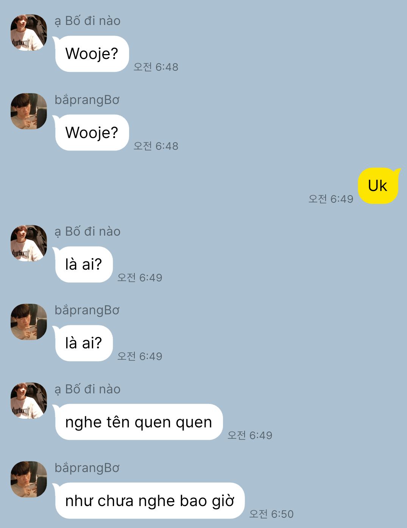The height and width of the screenshot is (528, 407).
Task: Open first bắprangBơ profile picture
Action: [x=29, y=111]
